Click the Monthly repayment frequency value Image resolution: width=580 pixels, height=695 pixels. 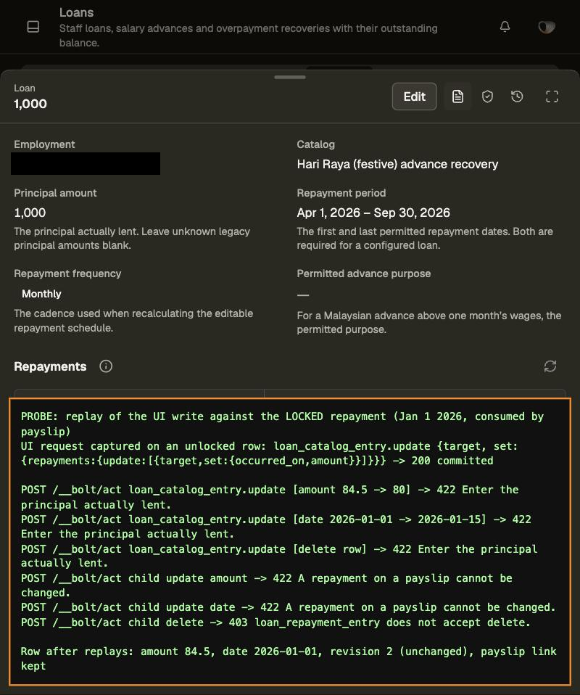[41, 294]
